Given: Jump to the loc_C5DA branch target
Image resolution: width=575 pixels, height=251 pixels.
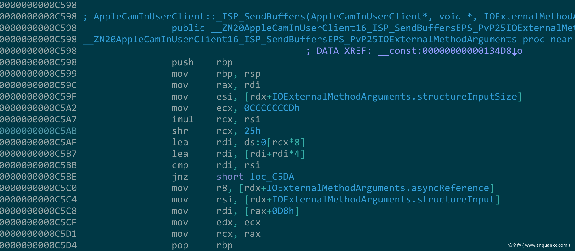Looking at the screenshot, I should [272, 177].
